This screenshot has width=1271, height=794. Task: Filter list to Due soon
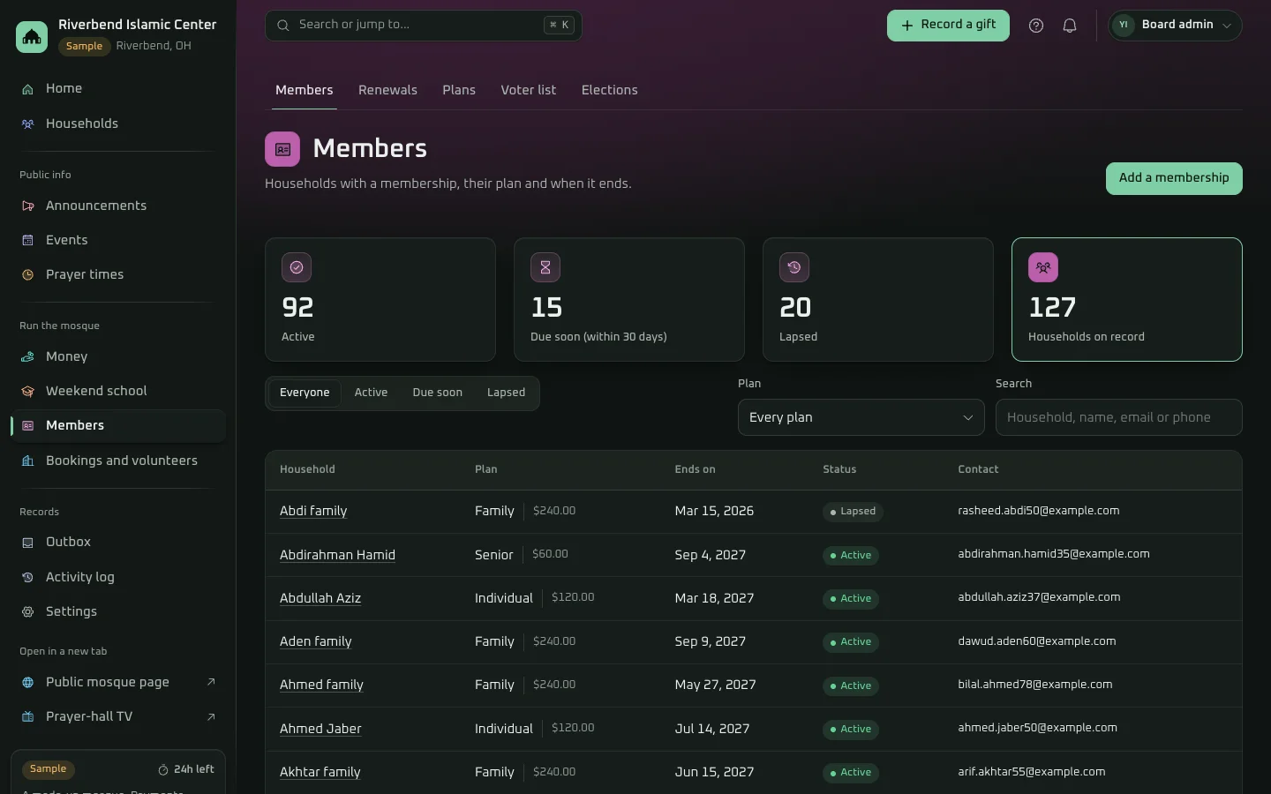click(x=438, y=393)
